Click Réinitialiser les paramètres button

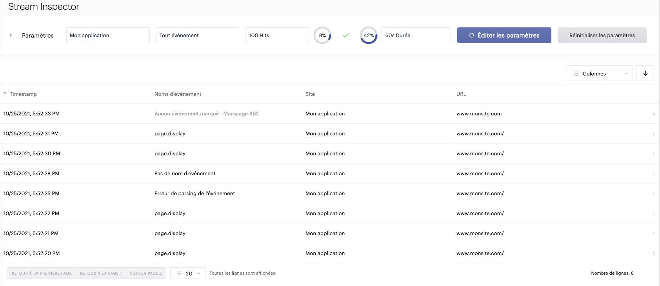602,35
